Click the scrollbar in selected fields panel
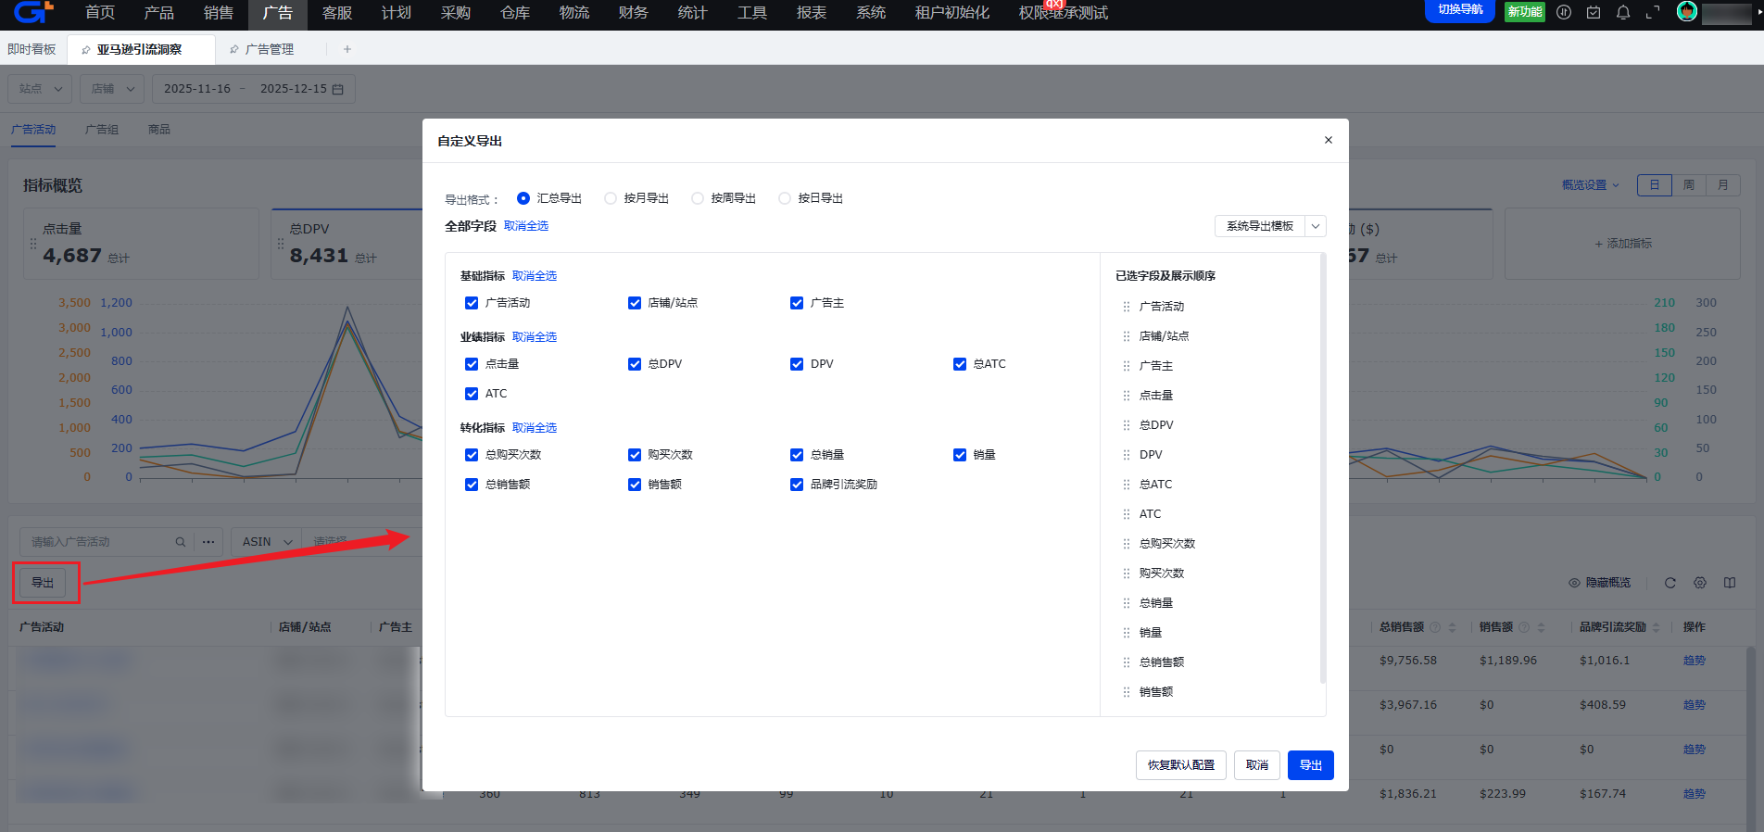Viewport: 1764px width, 832px height. (1322, 463)
